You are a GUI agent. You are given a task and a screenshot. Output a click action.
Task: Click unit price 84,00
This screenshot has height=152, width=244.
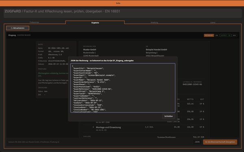point(177,127)
